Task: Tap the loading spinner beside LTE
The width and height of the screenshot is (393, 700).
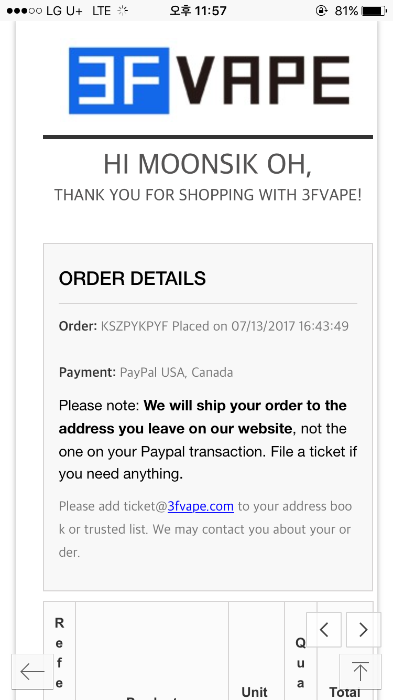Action: [123, 10]
